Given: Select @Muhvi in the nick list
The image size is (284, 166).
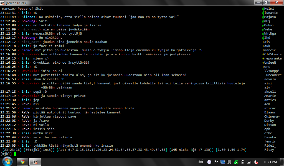Looking at the screenshot, I should coord(268,25).
